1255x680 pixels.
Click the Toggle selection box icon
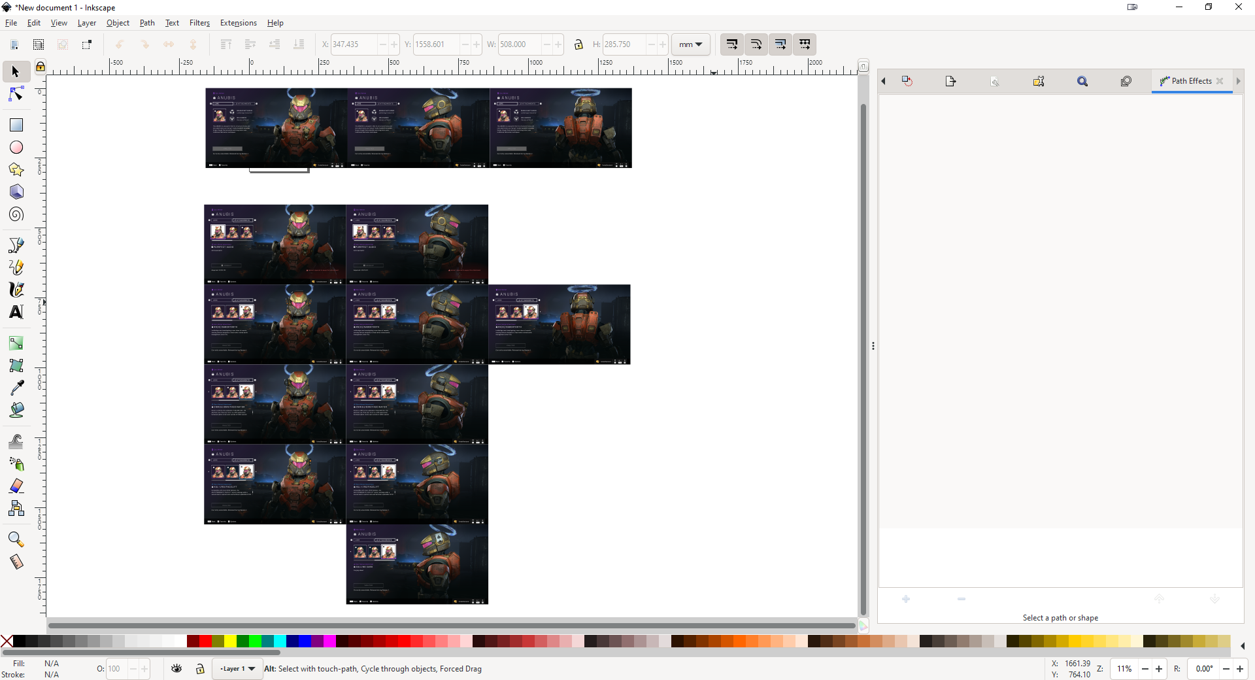click(87, 44)
